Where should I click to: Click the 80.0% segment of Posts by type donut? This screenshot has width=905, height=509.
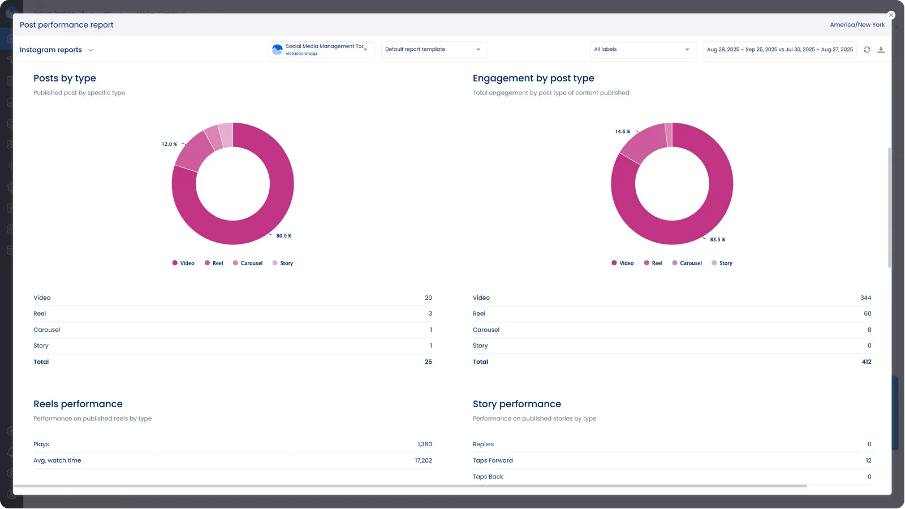pyautogui.click(x=271, y=215)
